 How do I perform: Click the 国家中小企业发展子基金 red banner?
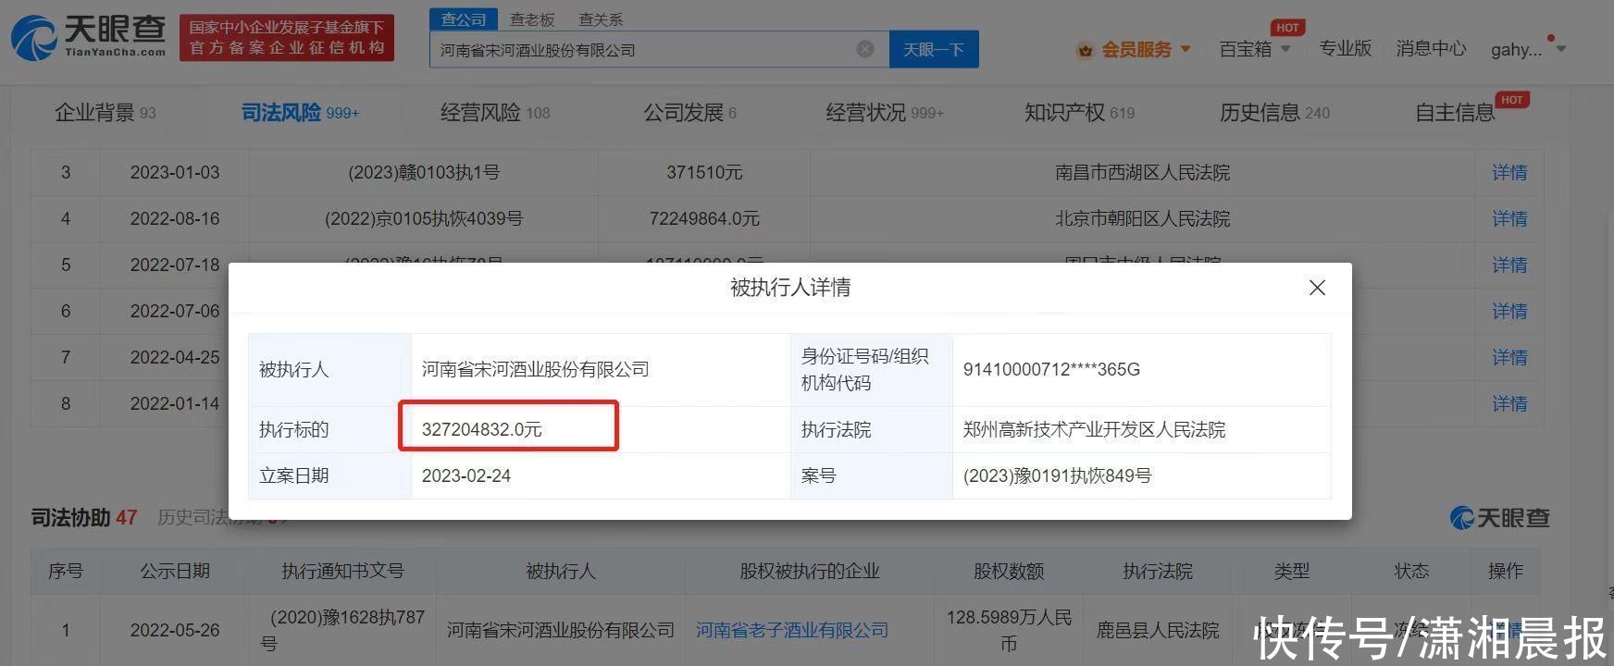tap(287, 38)
